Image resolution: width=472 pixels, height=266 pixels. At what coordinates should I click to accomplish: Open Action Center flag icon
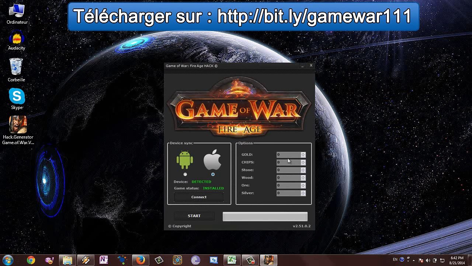pyautogui.click(x=421, y=260)
